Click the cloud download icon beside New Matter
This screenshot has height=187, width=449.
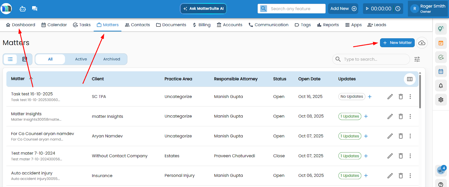click(x=421, y=43)
